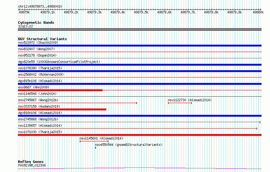This screenshot has width=270, height=172.
Task: Open dgv815n106 (Alsmadi2014) variant
Action: 40,81
